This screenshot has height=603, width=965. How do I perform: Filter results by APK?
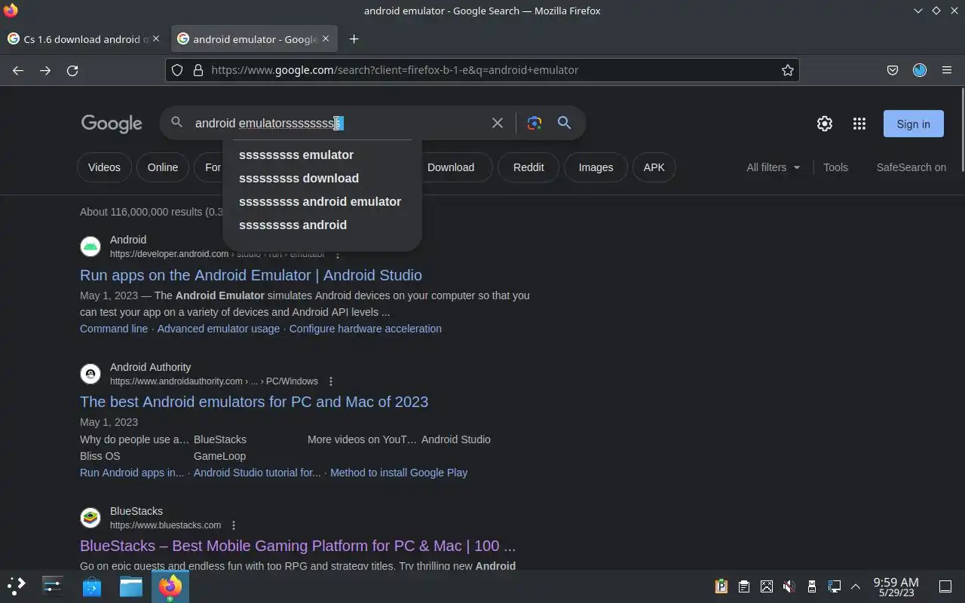[x=654, y=167]
